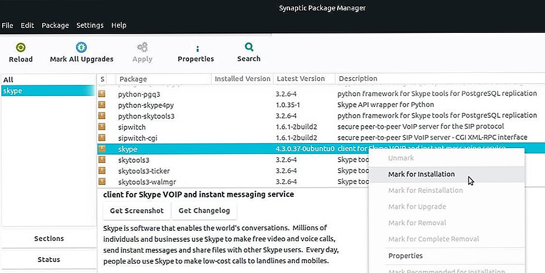Click the Get Screenshot button
Viewport: 545px width, 273px height.
(x=137, y=211)
